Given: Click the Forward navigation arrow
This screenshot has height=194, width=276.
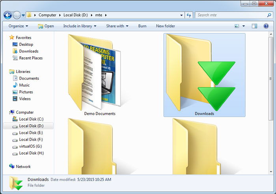Looking at the screenshot, I should 17,15.
